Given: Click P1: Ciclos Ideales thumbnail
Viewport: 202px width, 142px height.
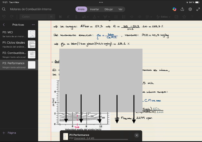Looking at the screenshot, I should 32,44.
